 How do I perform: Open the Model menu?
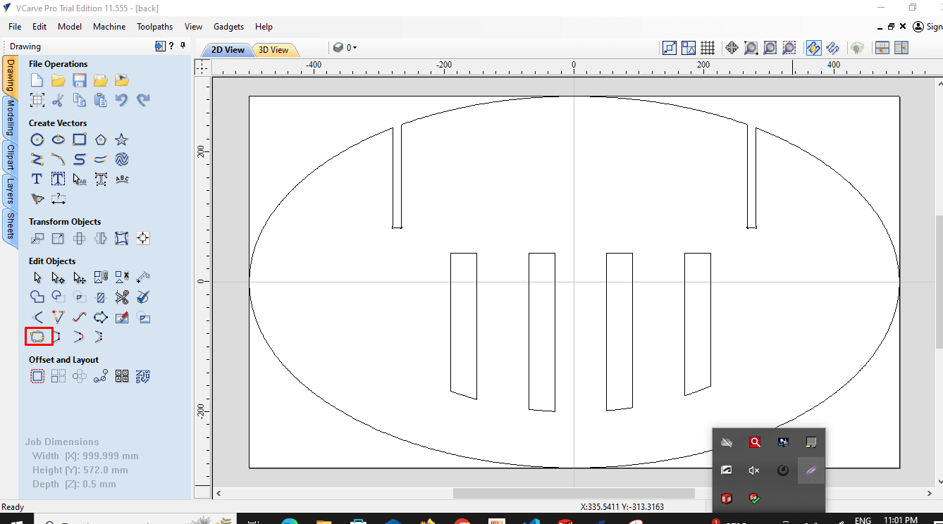[x=70, y=27]
